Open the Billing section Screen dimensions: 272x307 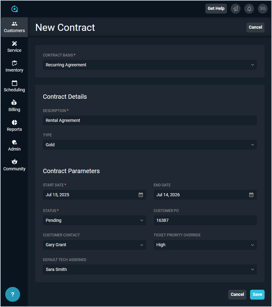(15, 106)
